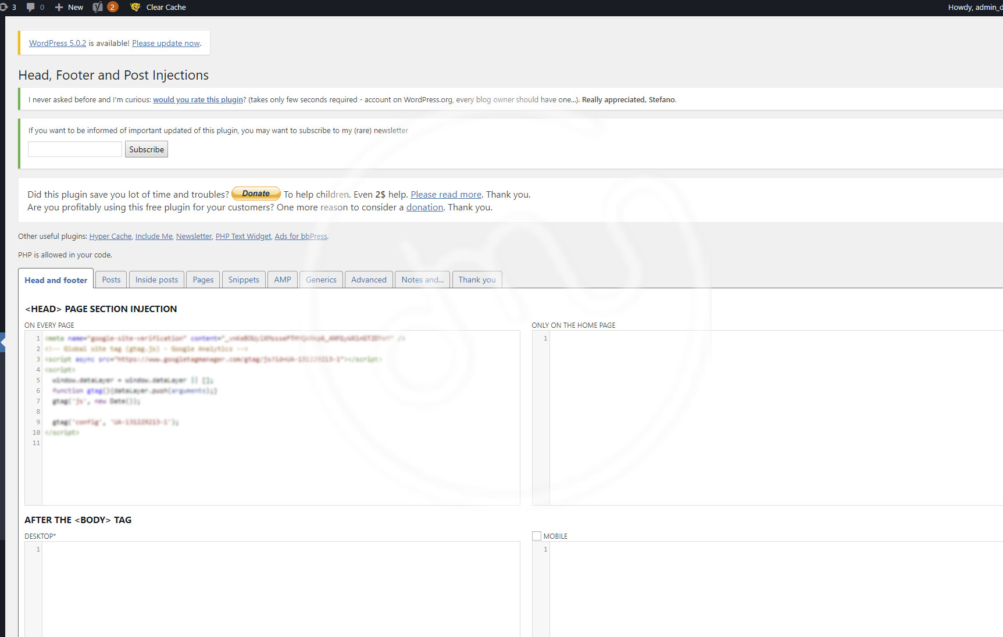Image resolution: width=1003 pixels, height=637 pixels.
Task: Open the AMP tab
Action: pyautogui.click(x=283, y=280)
